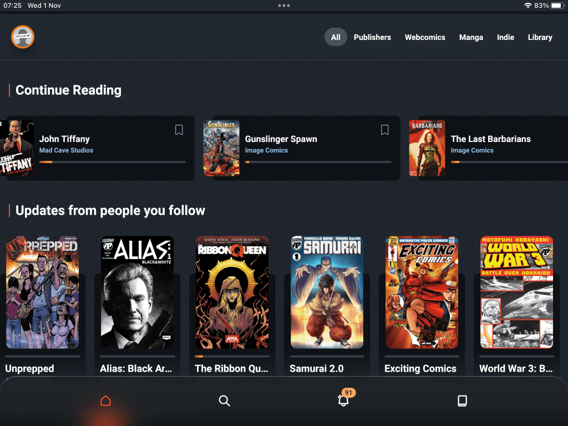Open Image Comics link under Gunslinger Spawn
568x426 pixels.
coord(266,150)
